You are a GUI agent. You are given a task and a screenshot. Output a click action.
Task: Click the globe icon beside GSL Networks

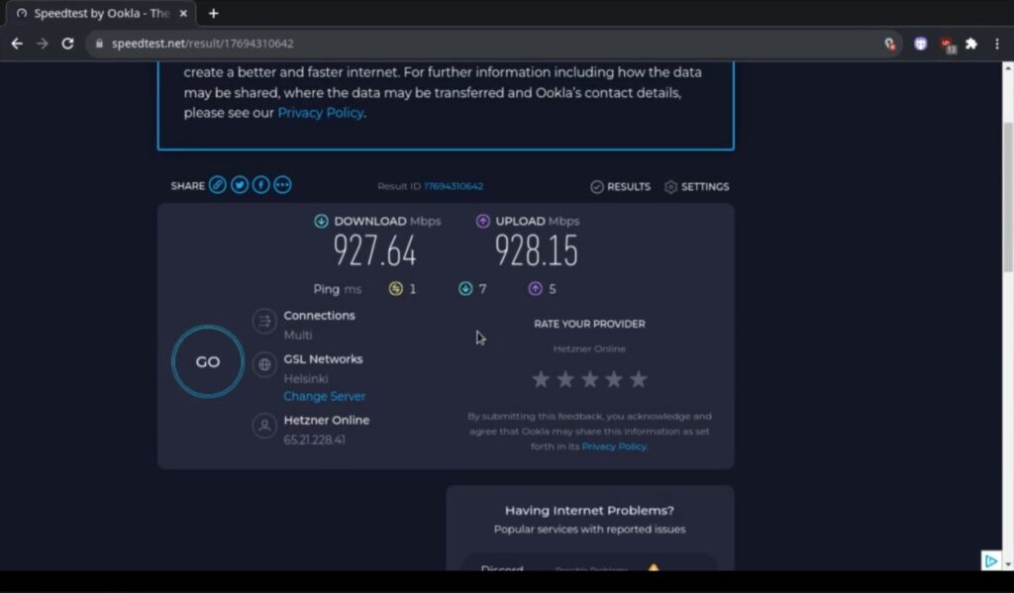point(264,364)
